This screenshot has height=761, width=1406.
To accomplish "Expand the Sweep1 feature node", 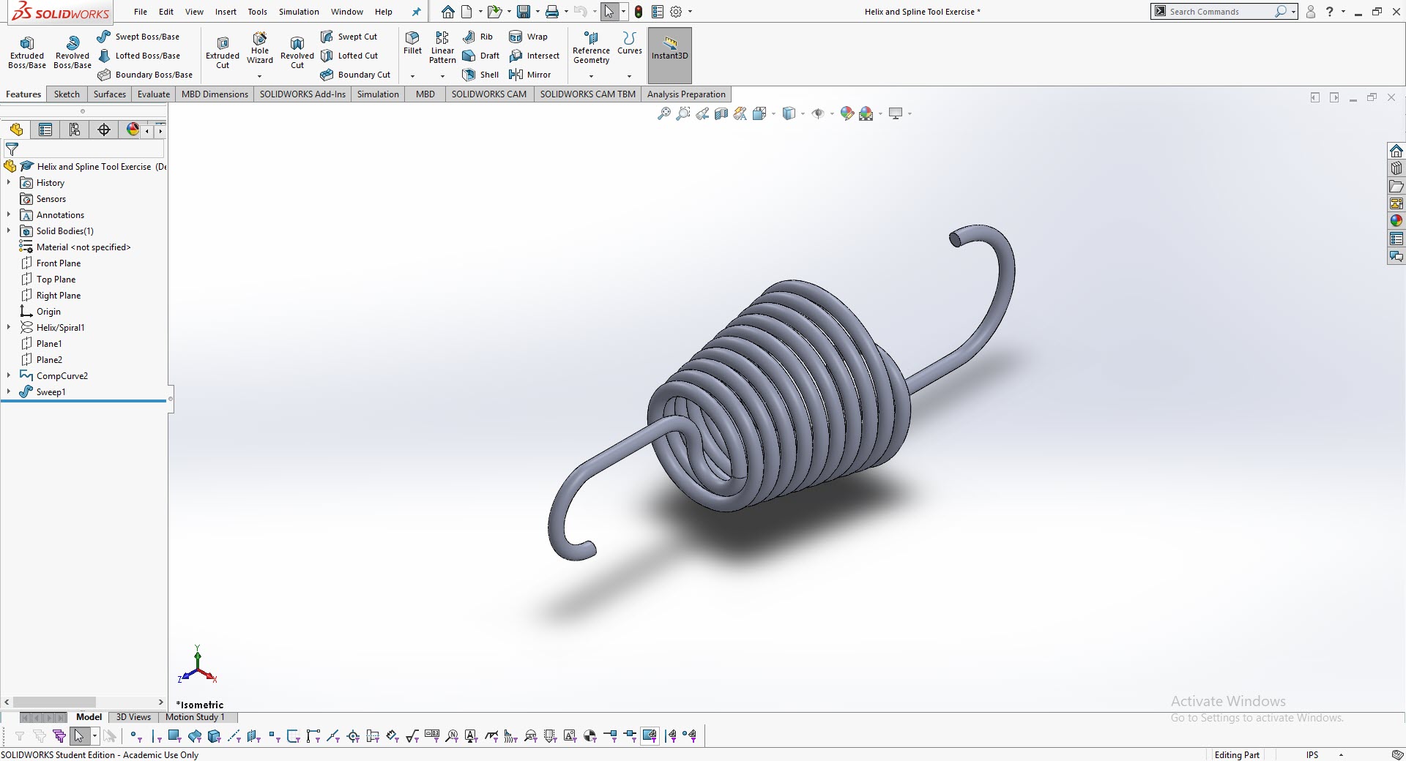I will (x=9, y=391).
